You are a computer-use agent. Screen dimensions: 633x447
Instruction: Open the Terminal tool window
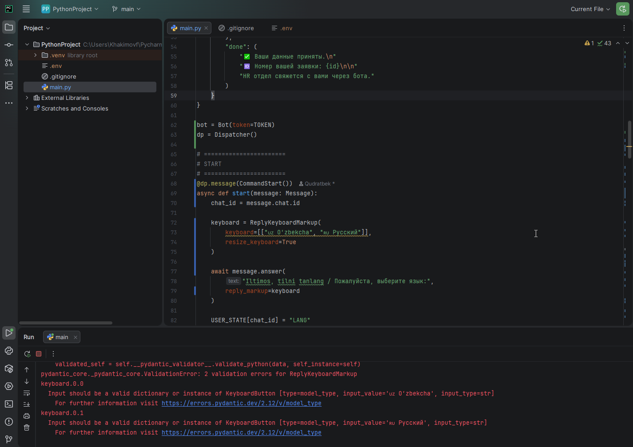9,404
